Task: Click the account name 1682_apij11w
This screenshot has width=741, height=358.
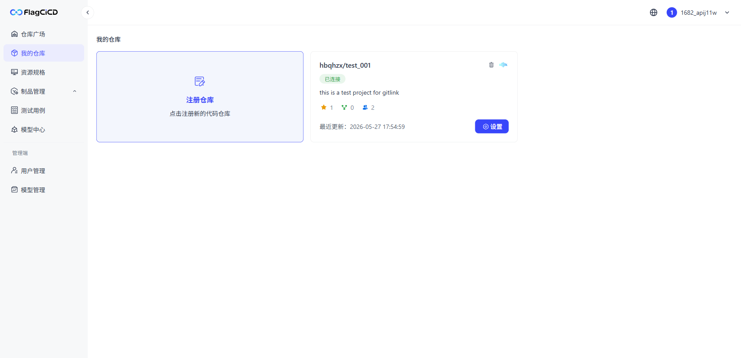Action: (698, 13)
